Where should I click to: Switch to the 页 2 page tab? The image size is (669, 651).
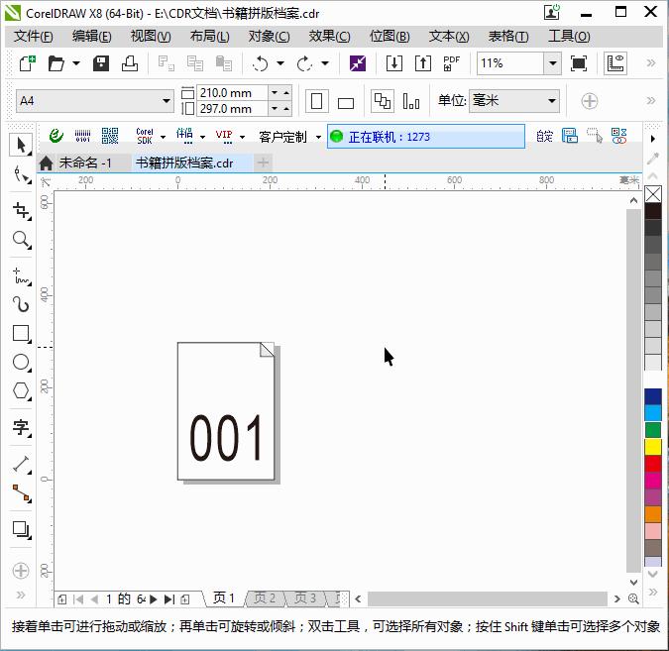(x=265, y=598)
